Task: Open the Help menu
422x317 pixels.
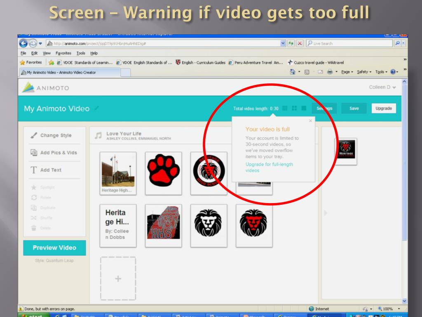Action: tap(94, 53)
